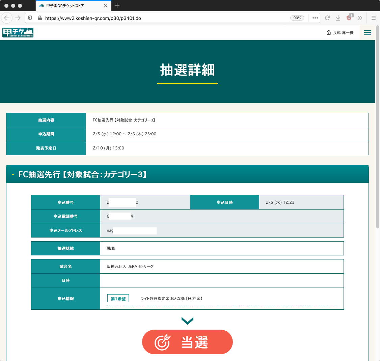The width and height of the screenshot is (380, 361).
Task: Click the 申込日時 label cell
Action: [x=225, y=202]
